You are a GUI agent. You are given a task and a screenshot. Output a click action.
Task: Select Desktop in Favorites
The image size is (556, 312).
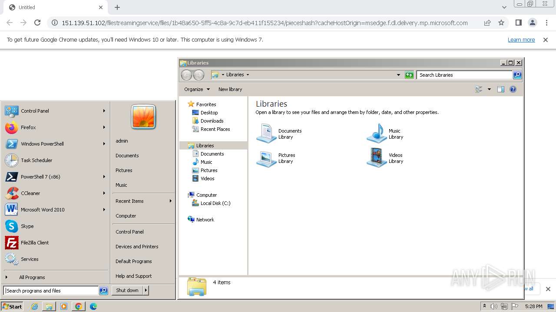pos(209,113)
